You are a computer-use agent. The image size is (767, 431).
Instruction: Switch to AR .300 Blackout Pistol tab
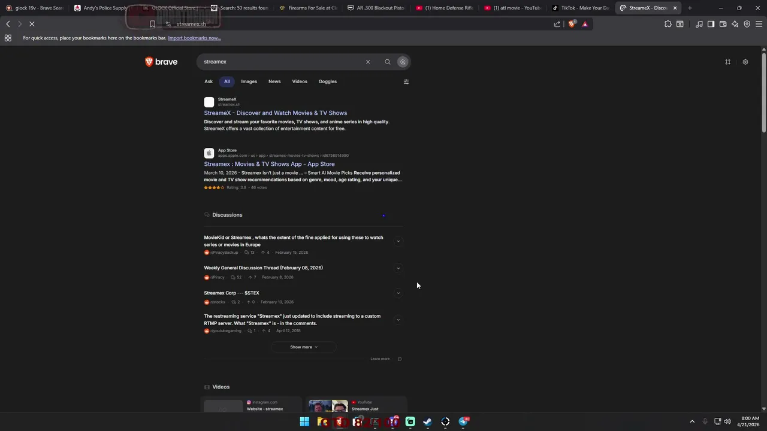tap(376, 8)
